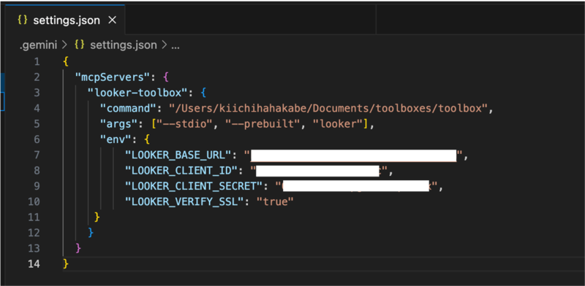Open the .gemini breadcrumb folder
585x286 pixels.
38,45
